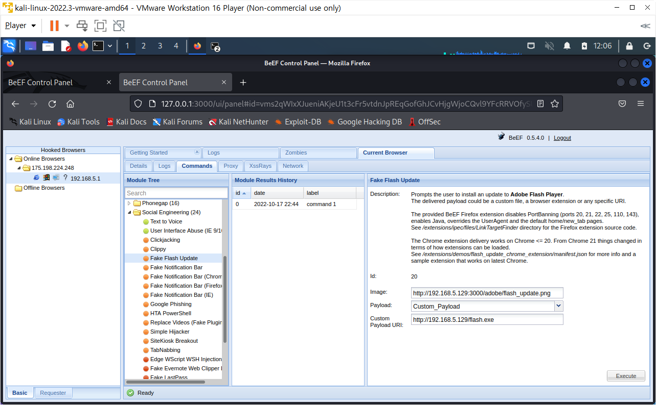656x405 pixels.
Task: Open the Payload combo box dropdown
Action: (559, 306)
